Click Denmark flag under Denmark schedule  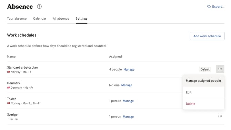pos(9,88)
